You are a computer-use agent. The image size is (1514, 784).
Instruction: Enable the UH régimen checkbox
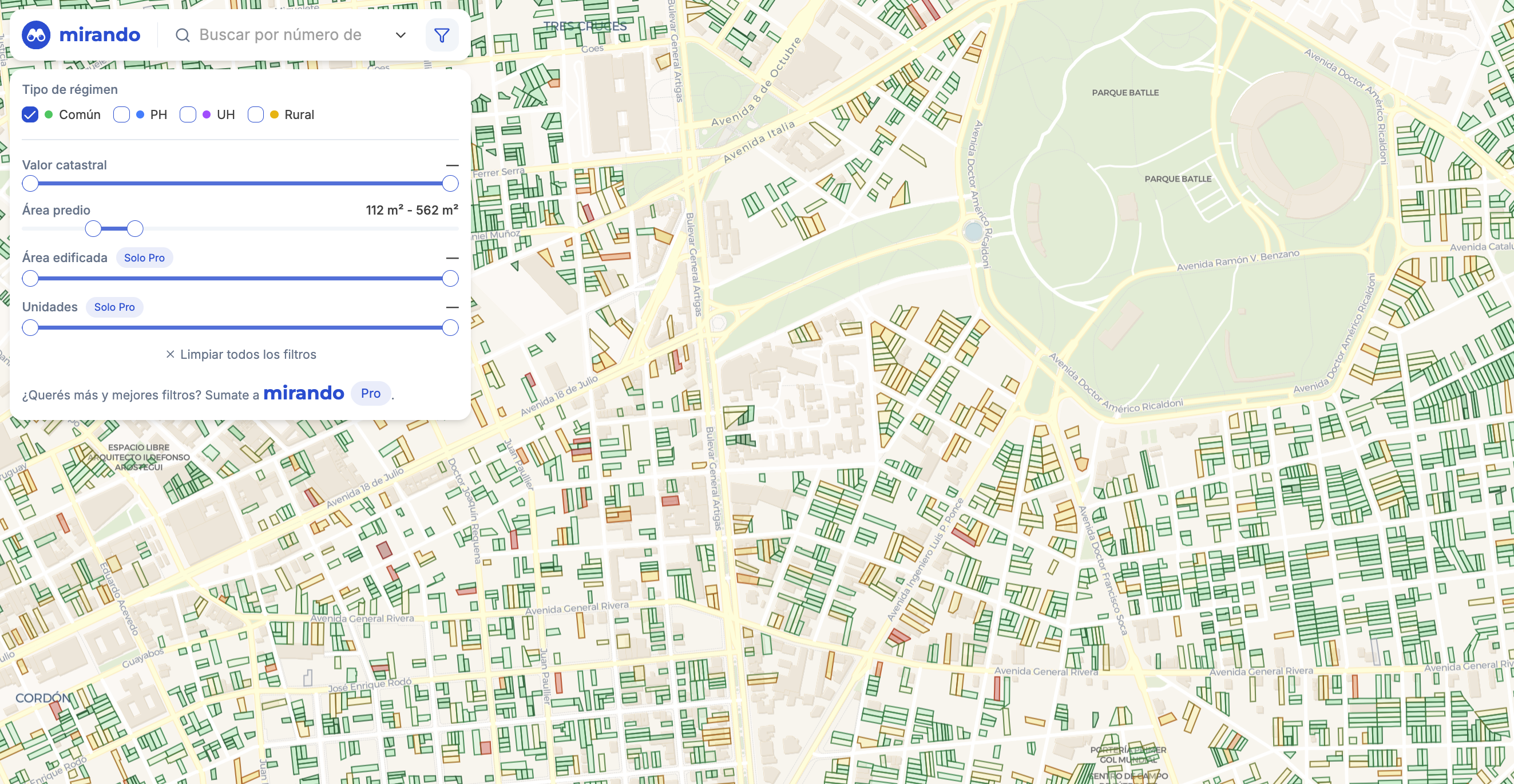pyautogui.click(x=188, y=114)
